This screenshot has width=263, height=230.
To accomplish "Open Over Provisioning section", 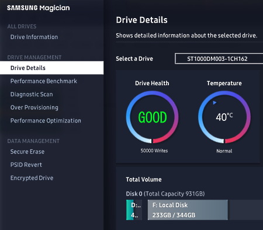I will pos(34,107).
